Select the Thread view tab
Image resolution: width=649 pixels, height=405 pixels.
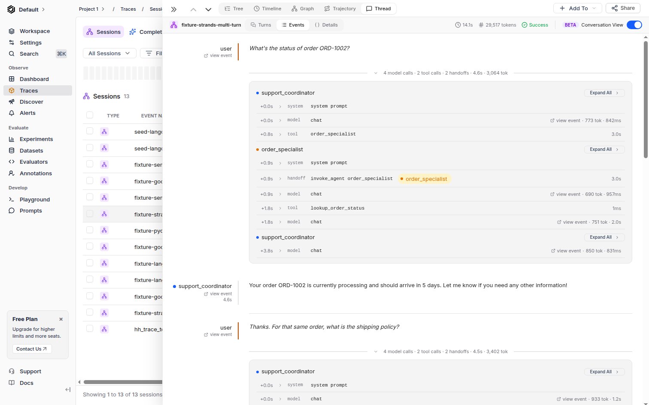tap(379, 9)
